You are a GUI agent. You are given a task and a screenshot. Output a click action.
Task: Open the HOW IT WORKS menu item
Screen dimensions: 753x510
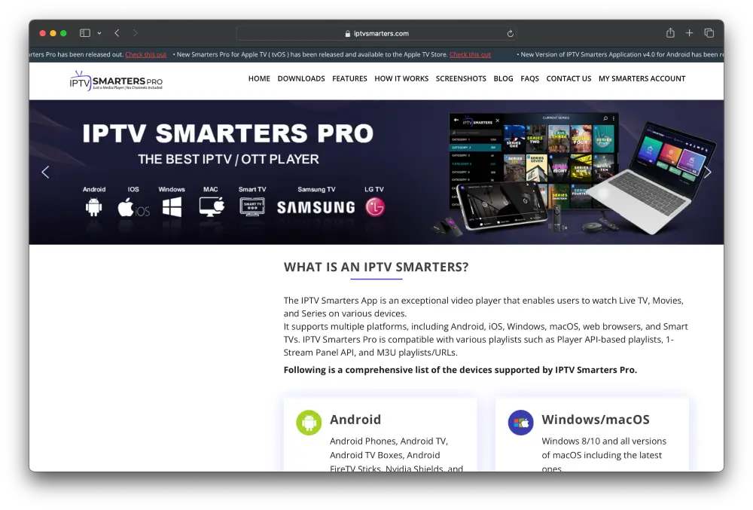[x=401, y=78]
